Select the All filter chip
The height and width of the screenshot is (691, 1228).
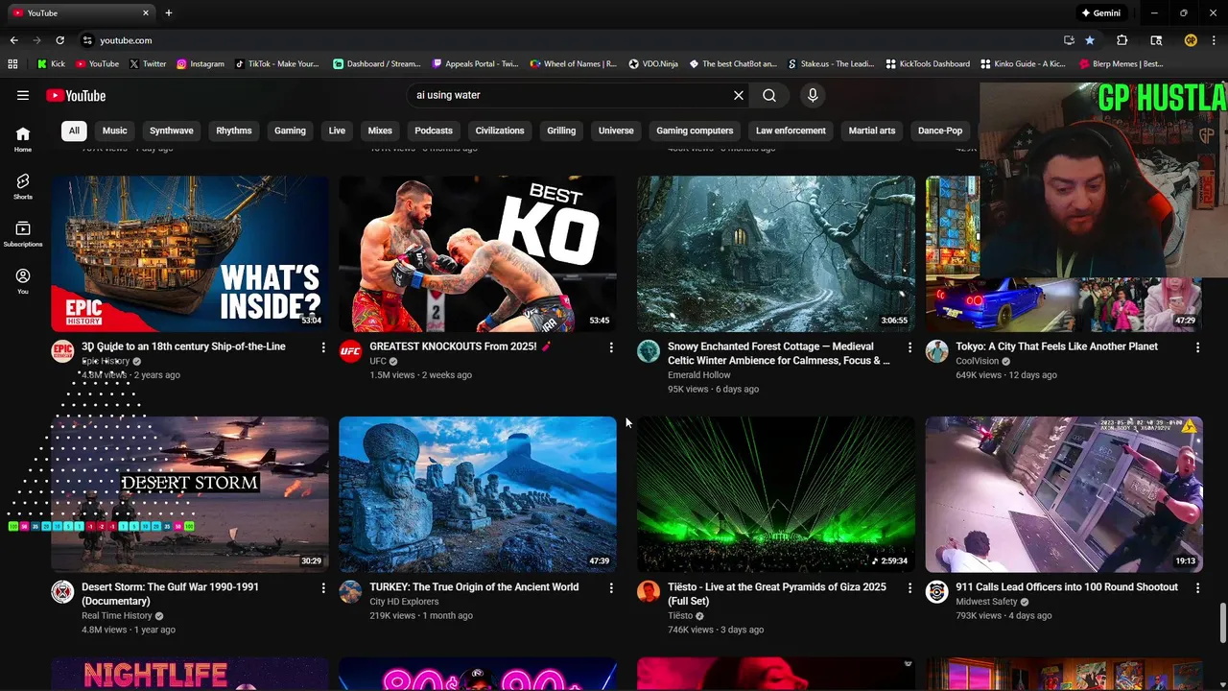pos(74,131)
